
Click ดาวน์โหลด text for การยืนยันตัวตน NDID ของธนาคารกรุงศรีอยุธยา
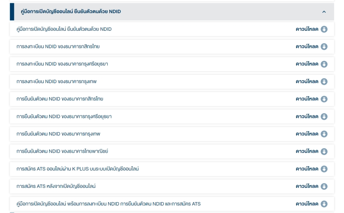click(x=307, y=117)
